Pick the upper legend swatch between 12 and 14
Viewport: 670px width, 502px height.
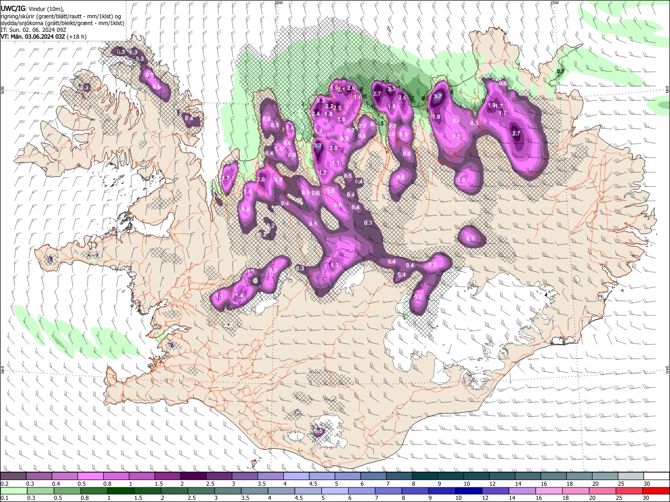click(x=501, y=476)
